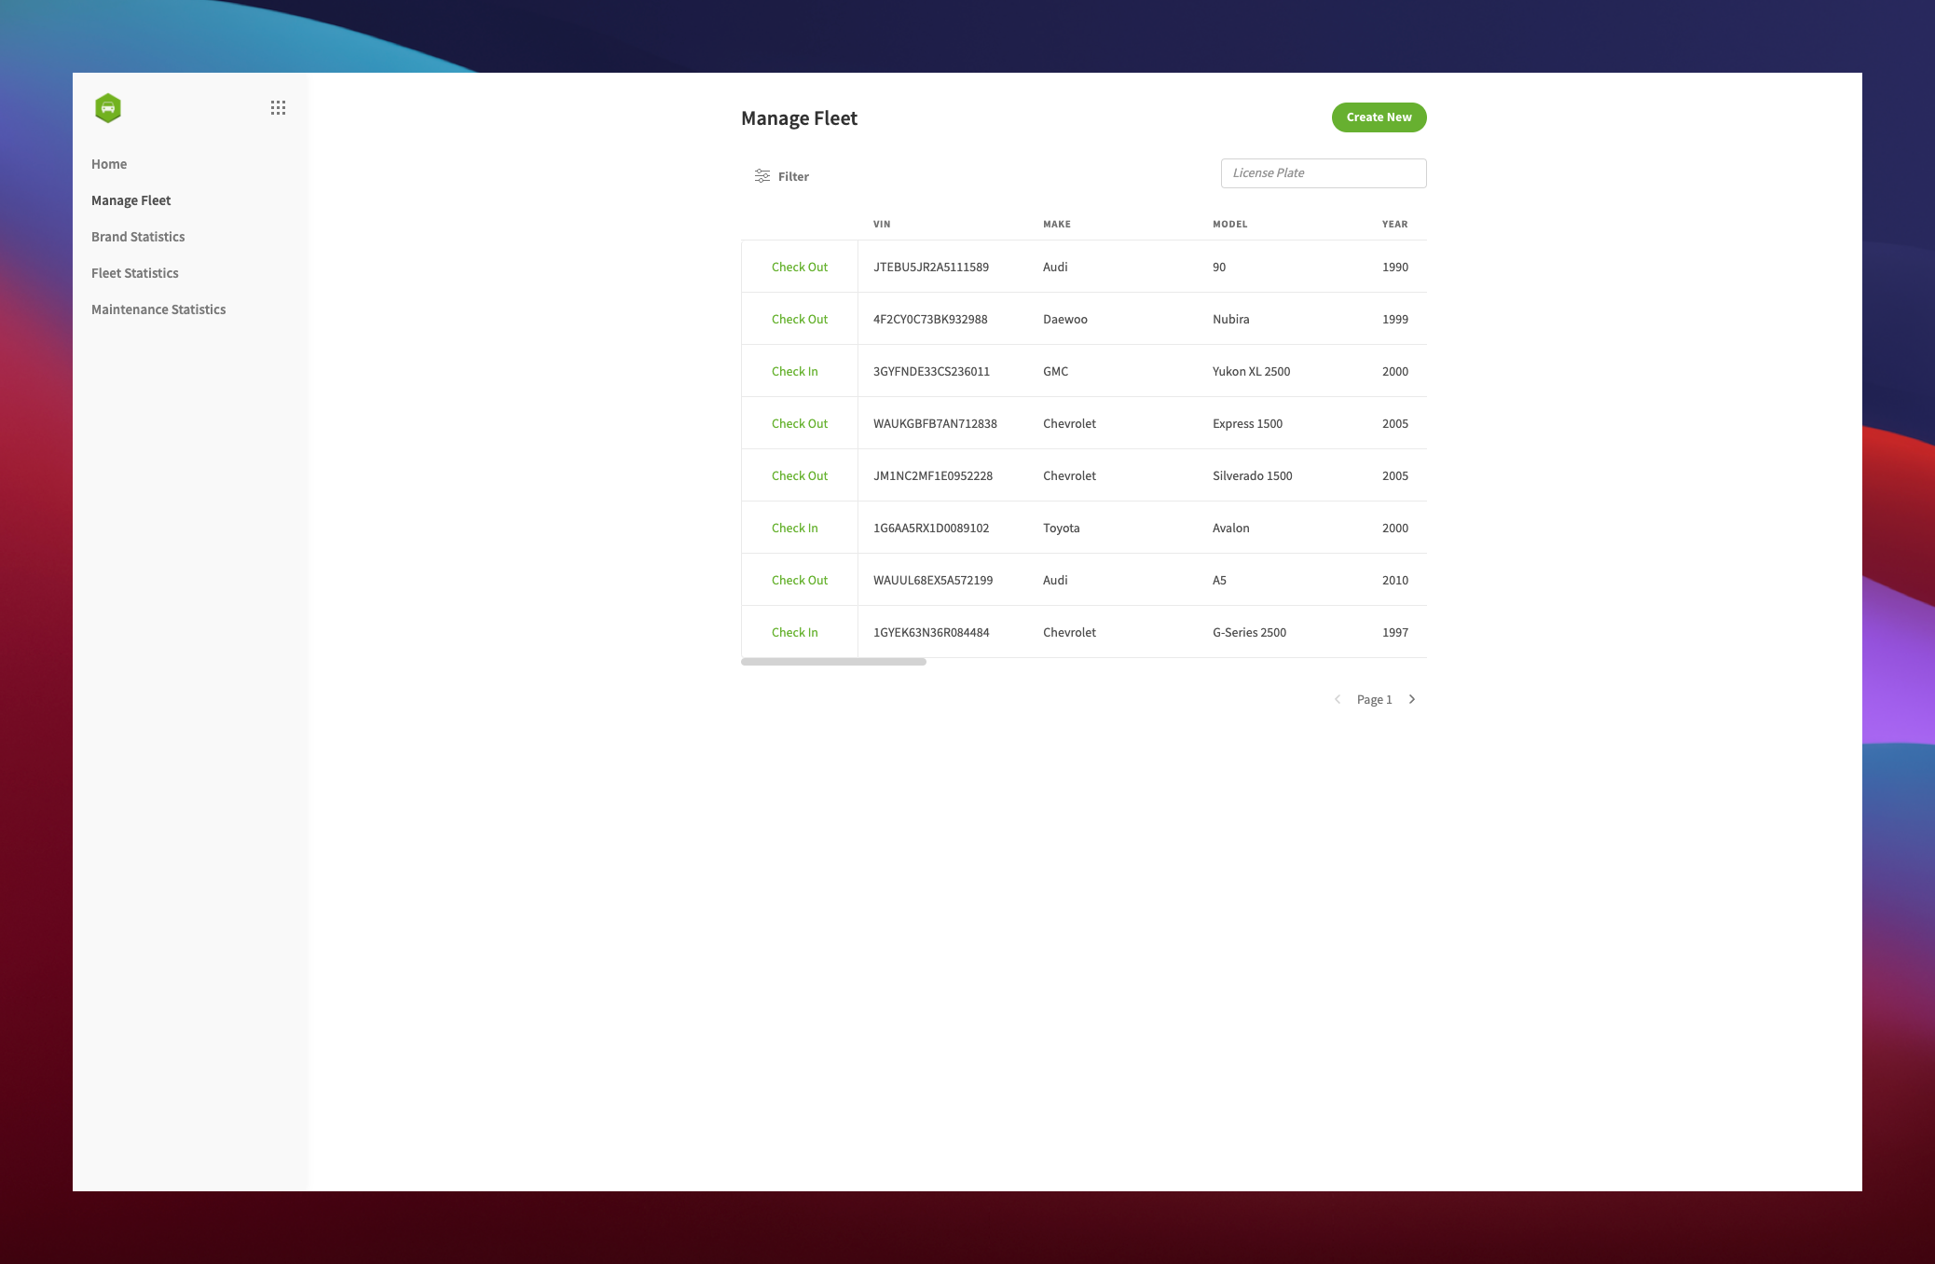Click Check Out on the Audi 90
This screenshot has height=1264, width=1935.
[x=798, y=266]
